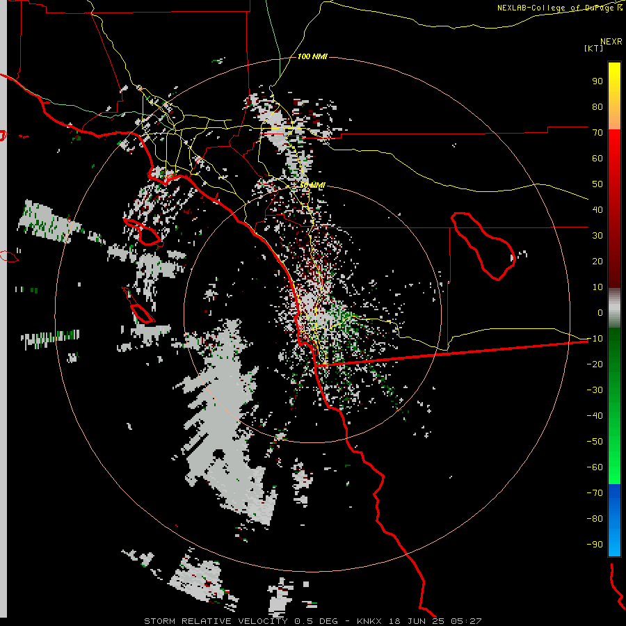Click the -90 tick on velocity scale
626x626 pixels.
(x=595, y=545)
